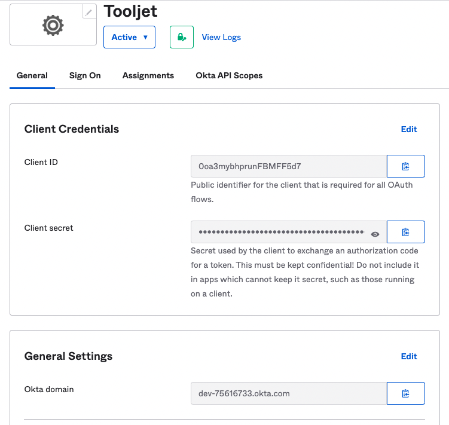Open the Active status dropdown

pos(129,37)
